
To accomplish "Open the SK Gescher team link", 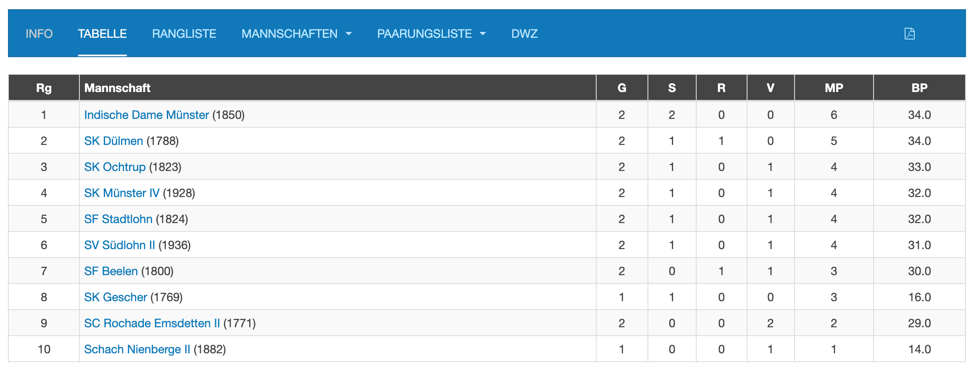I will [x=116, y=297].
